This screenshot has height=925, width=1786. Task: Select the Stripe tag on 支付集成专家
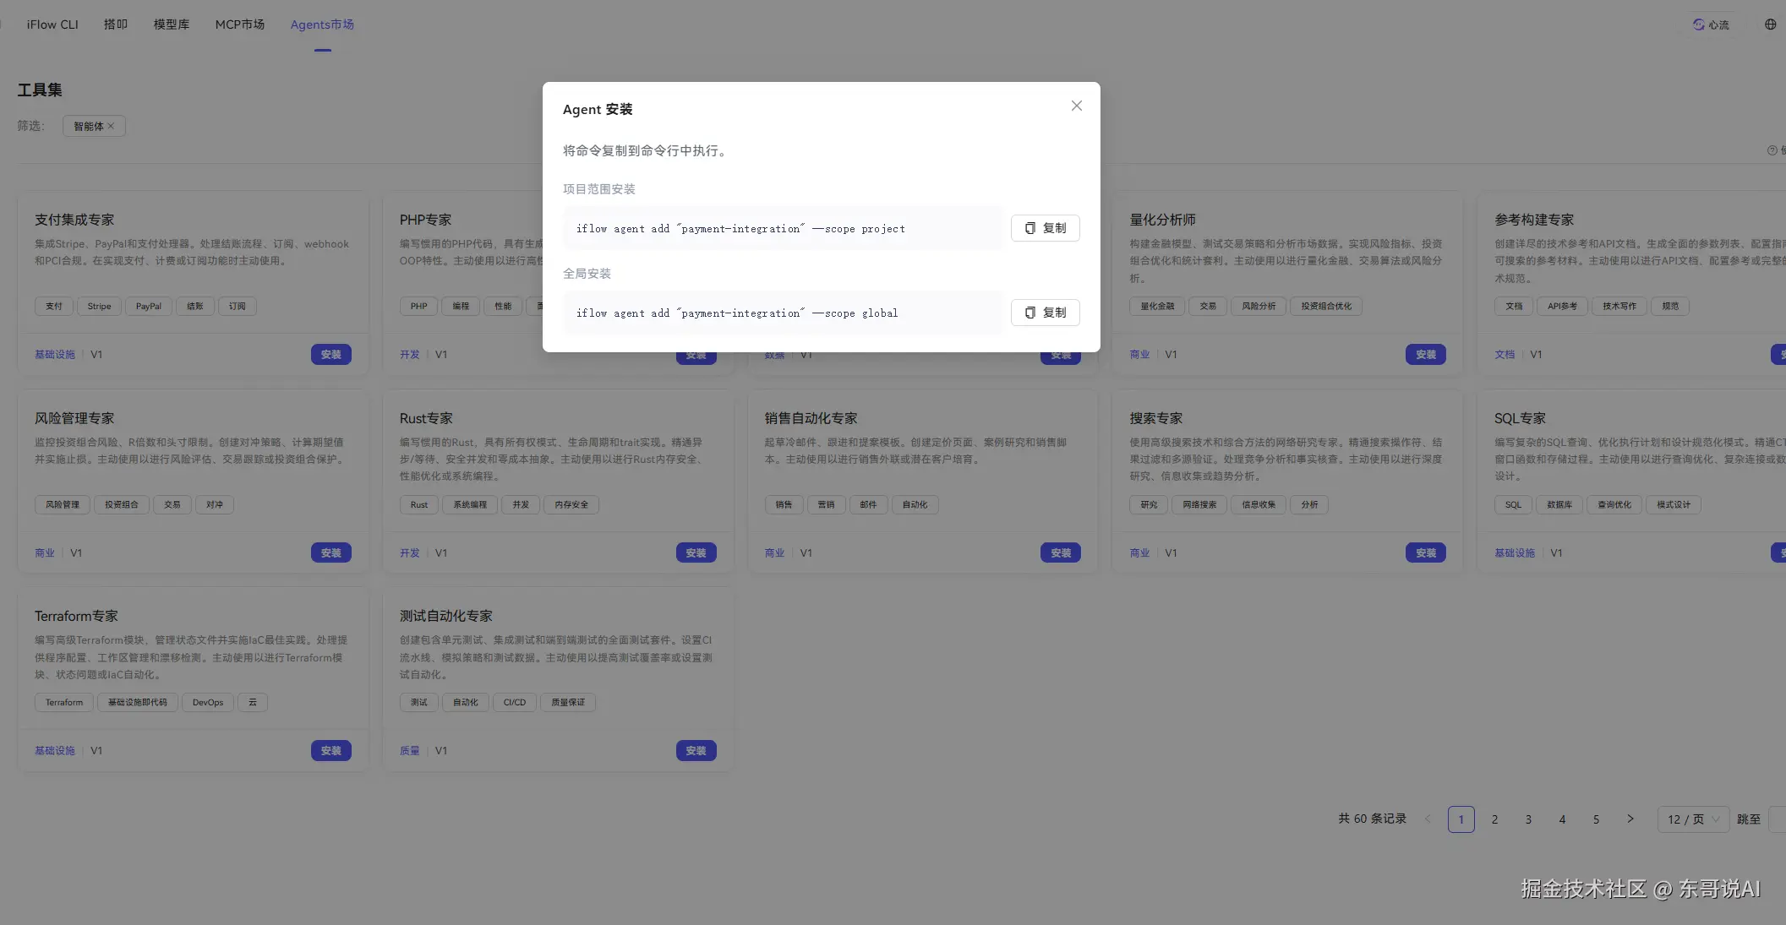(x=99, y=306)
